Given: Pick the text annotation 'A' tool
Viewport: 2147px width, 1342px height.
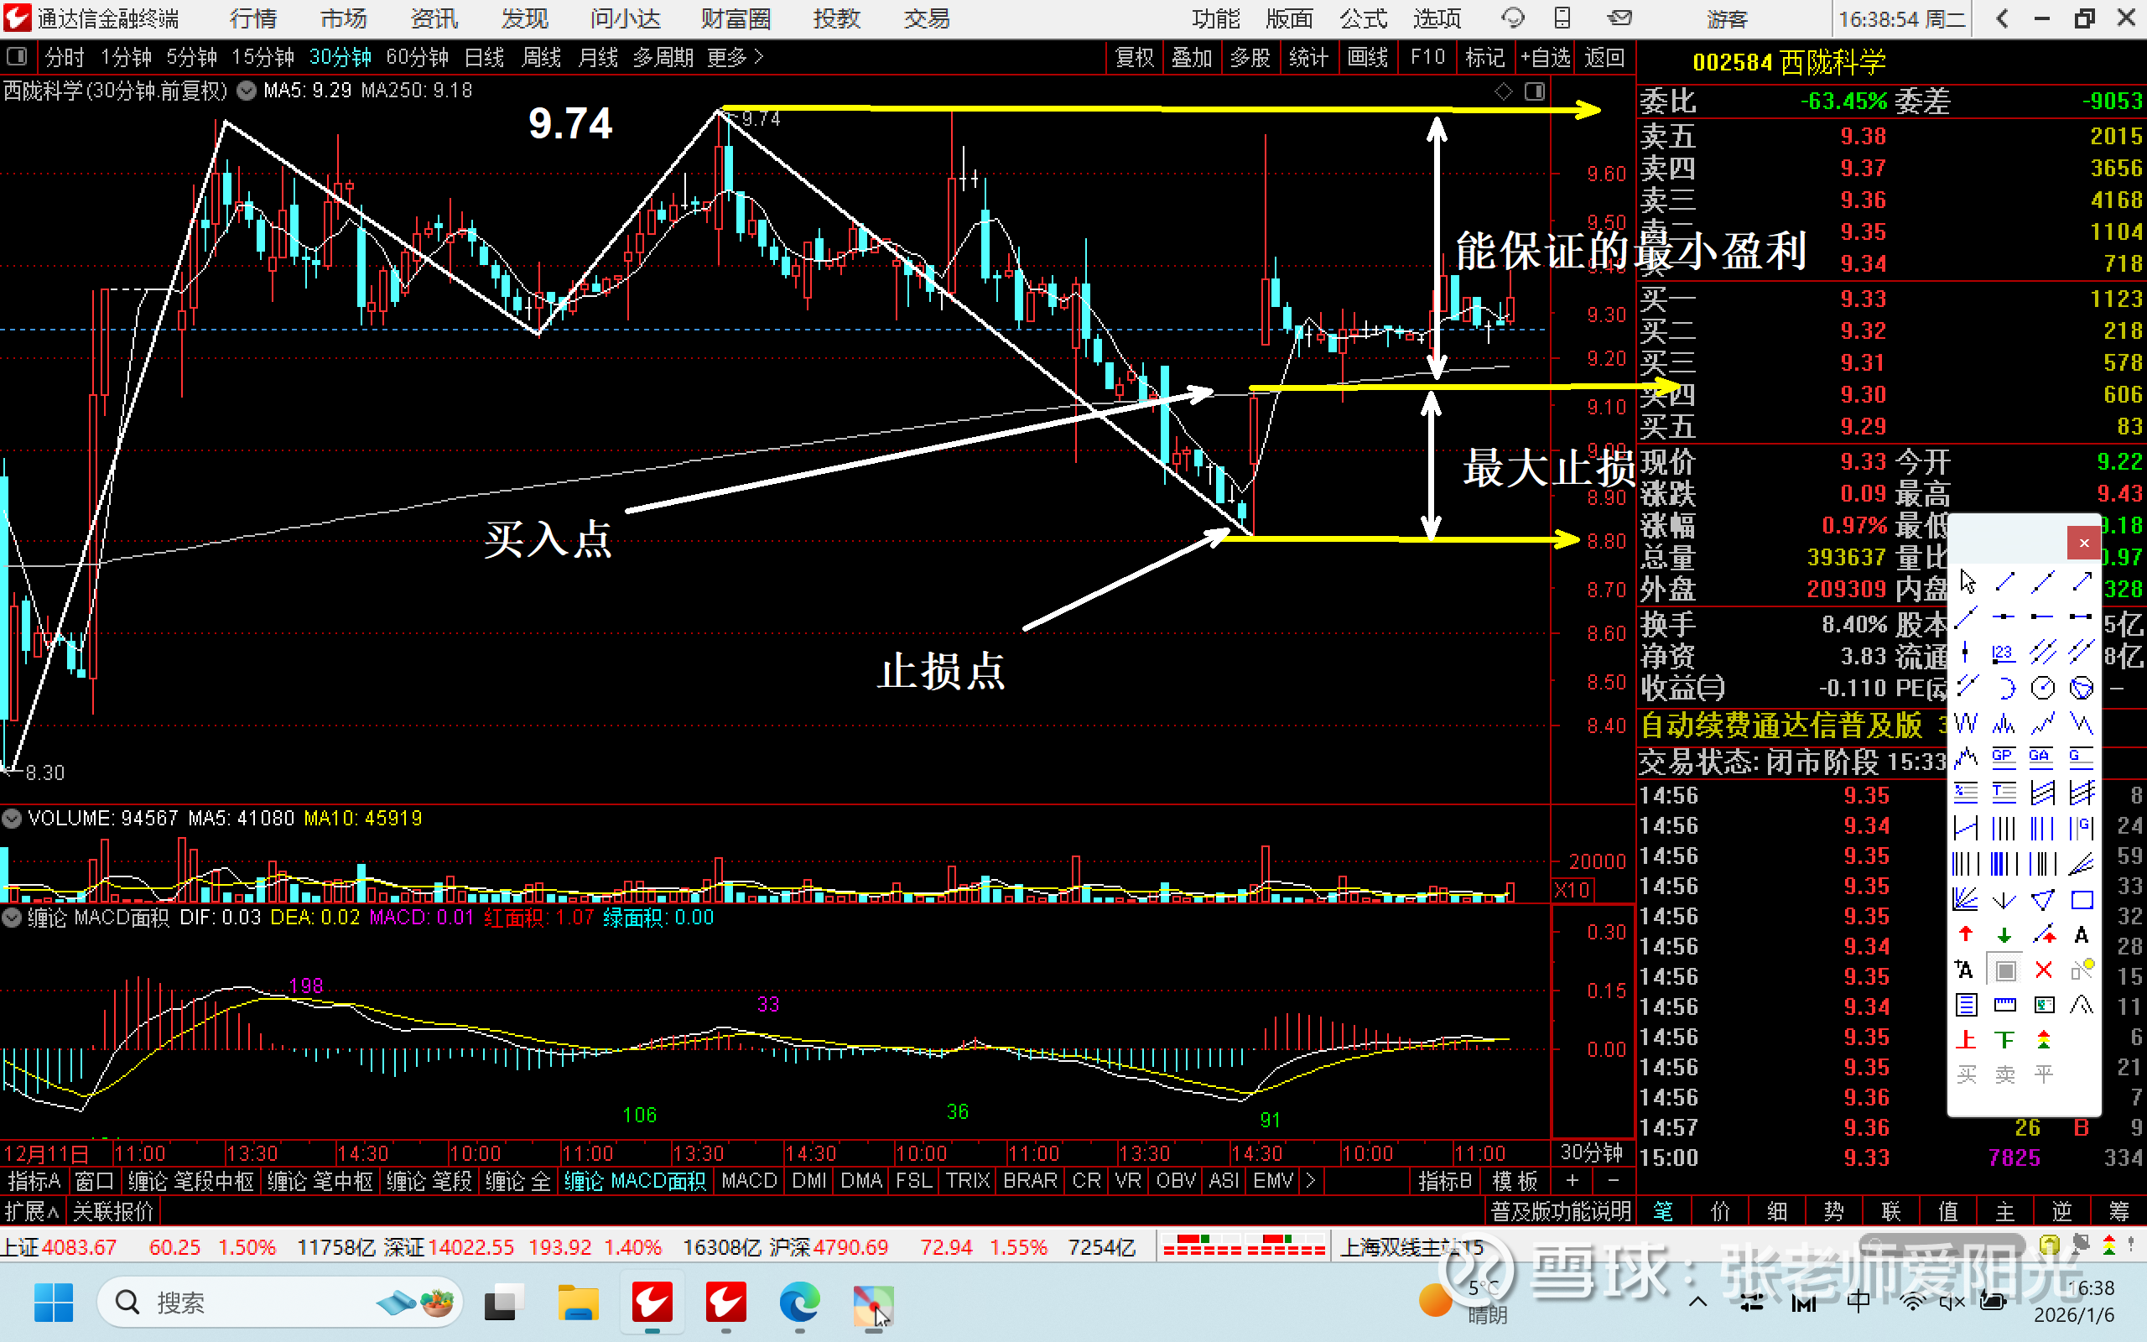Looking at the screenshot, I should [x=2082, y=934].
